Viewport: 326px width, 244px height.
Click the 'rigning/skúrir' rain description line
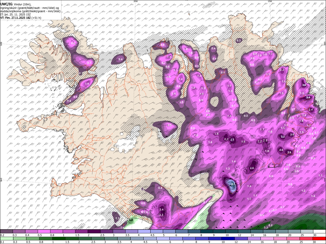30,8
